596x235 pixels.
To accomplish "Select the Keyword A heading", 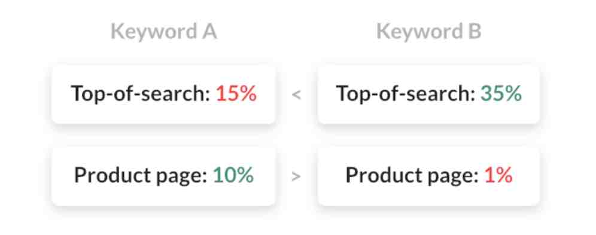I will coord(164,32).
